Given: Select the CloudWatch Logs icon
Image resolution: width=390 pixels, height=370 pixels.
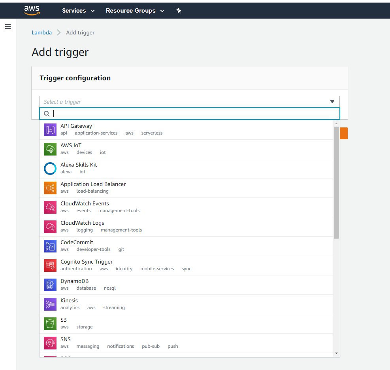Looking at the screenshot, I should point(50,227).
